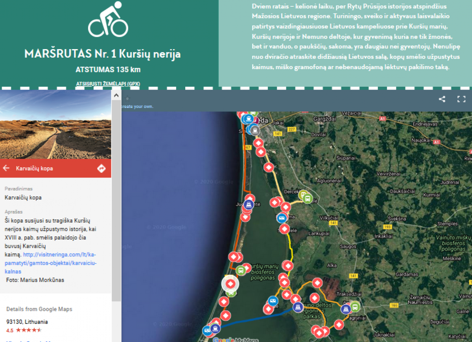Viewport: 472px width, 342px height.
Task: Go back using the arrow beside Karvaičių kopa
Action: point(6,168)
